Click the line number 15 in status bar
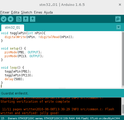The image size is (124, 120). [3, 118]
